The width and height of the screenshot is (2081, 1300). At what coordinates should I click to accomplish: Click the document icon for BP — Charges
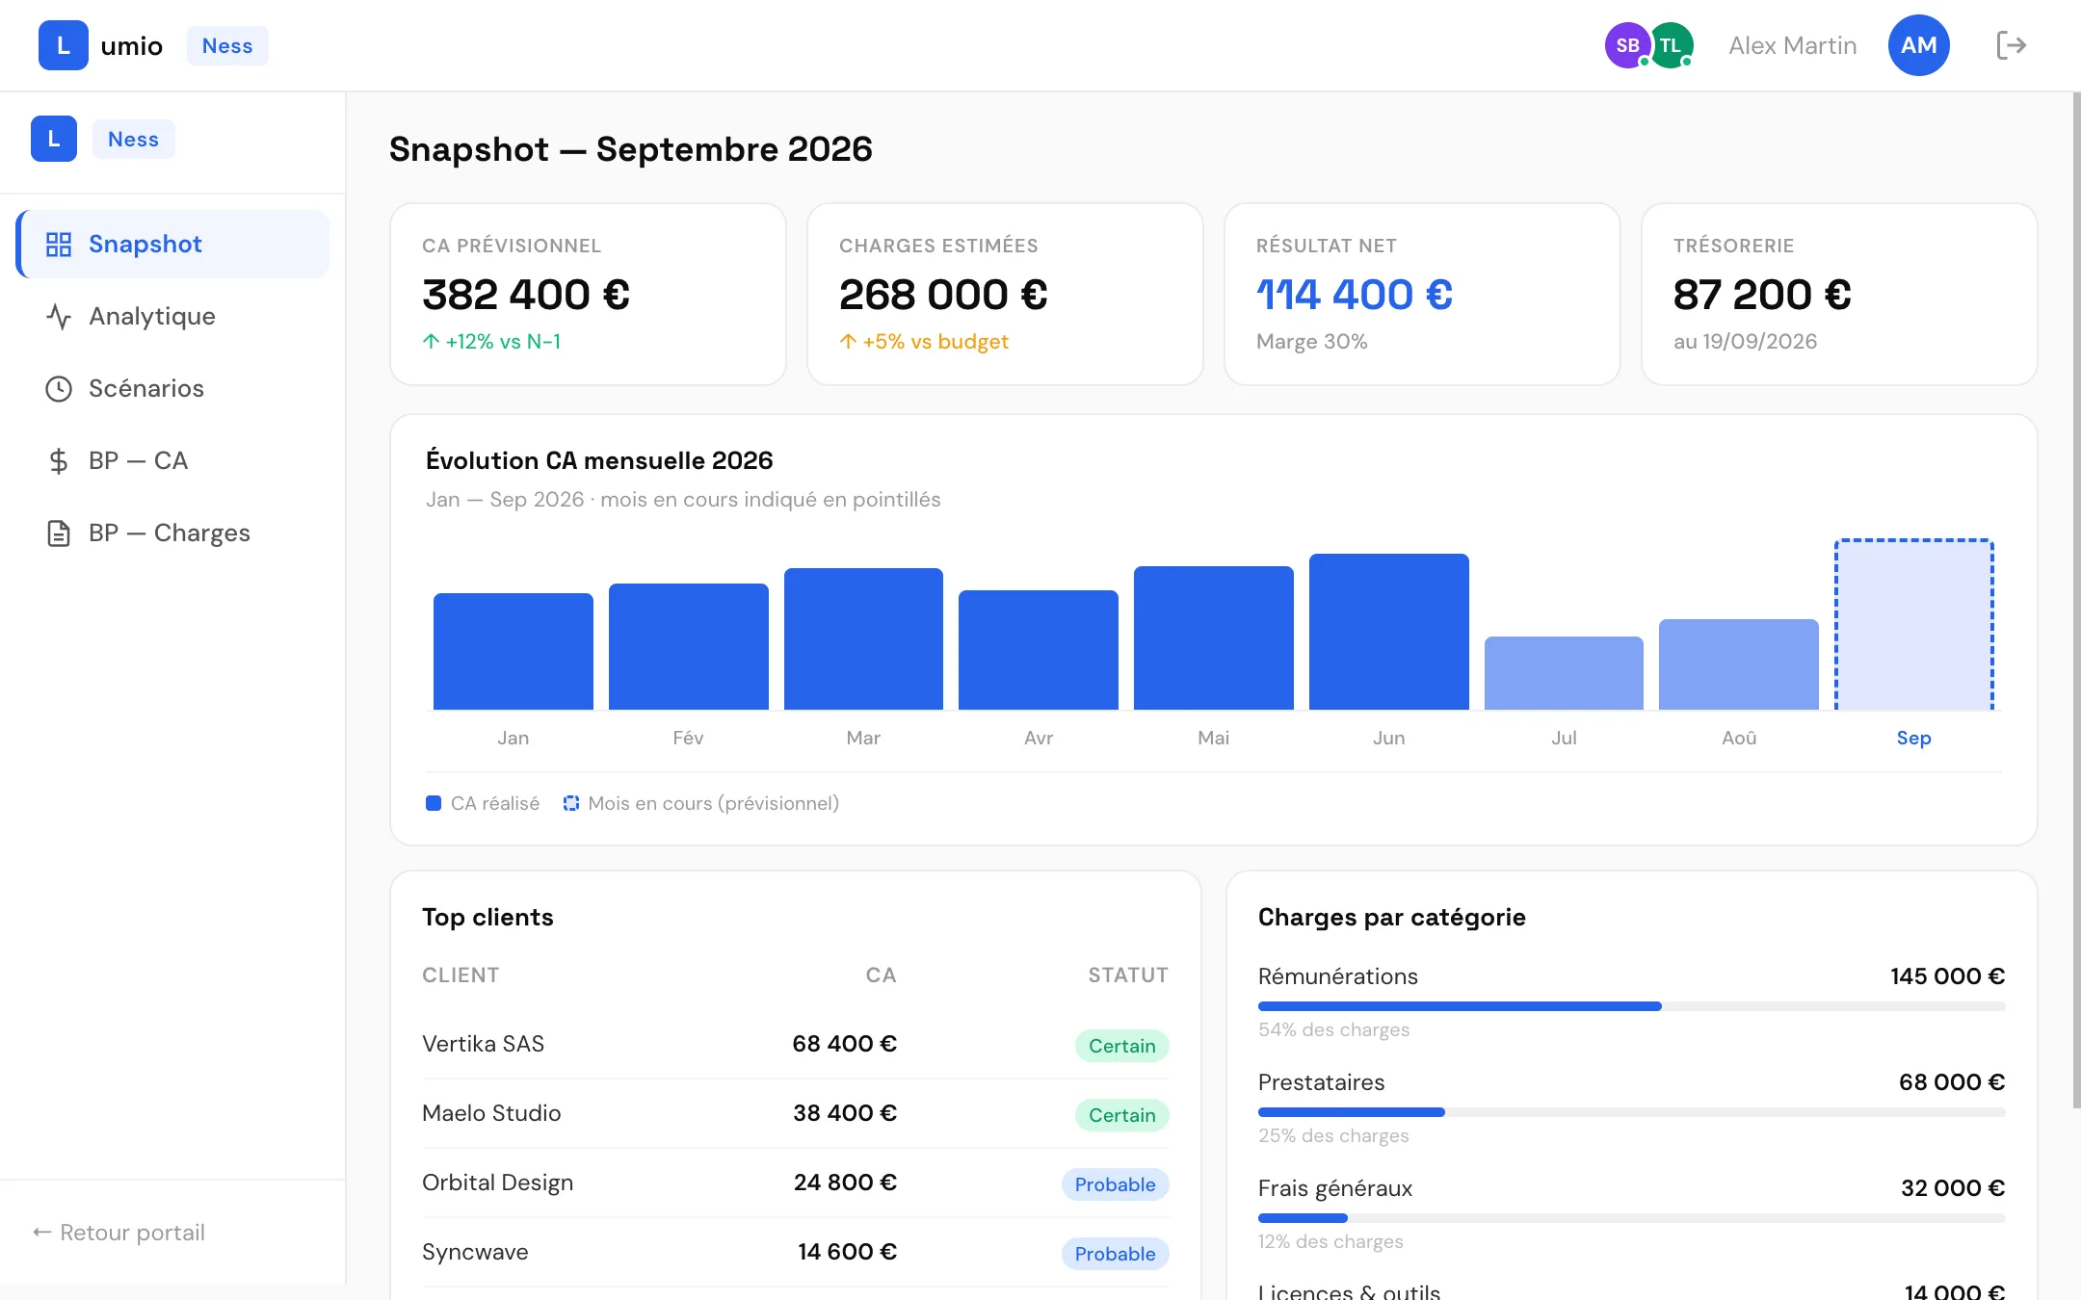59,533
